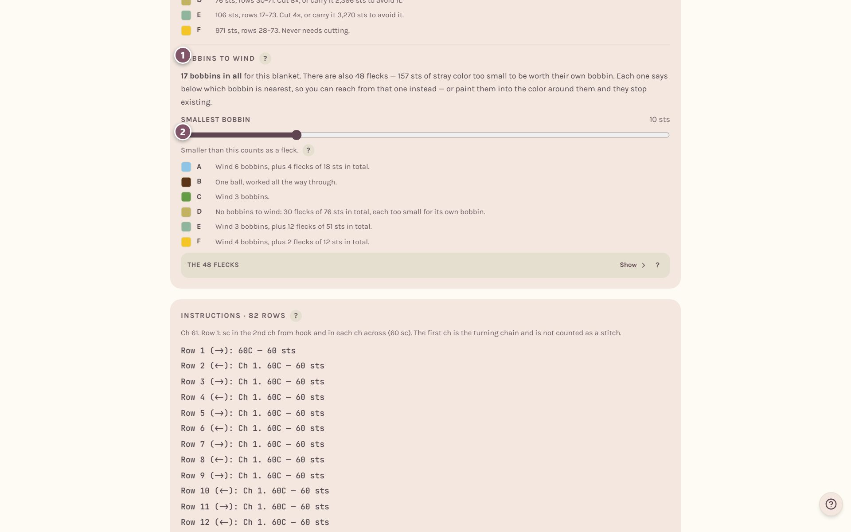The image size is (851, 532).
Task: Click the Show chevron arrow for flecks
Action: (644, 265)
